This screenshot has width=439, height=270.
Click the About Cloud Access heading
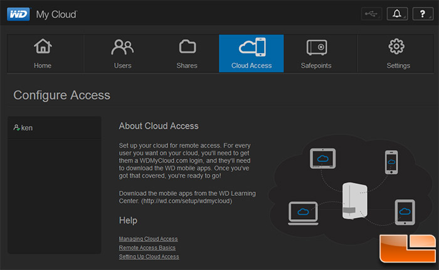pos(159,126)
